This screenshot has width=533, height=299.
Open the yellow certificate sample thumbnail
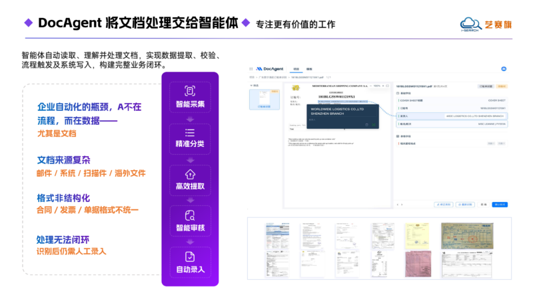[417, 236]
